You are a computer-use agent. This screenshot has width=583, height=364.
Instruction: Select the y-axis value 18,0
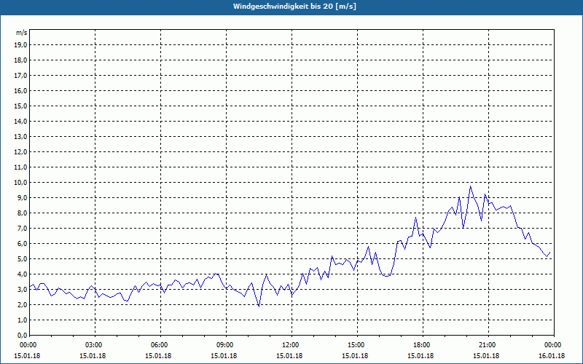click(20, 60)
